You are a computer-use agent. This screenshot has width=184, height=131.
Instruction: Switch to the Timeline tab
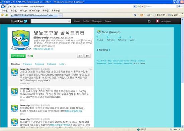point(15,64)
